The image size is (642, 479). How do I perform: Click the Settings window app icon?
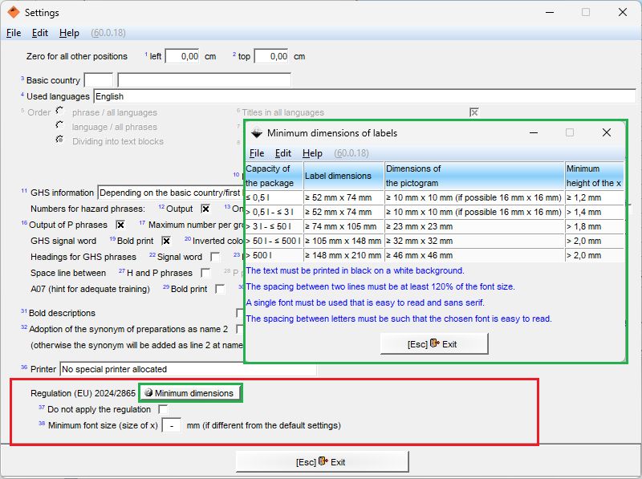point(14,12)
